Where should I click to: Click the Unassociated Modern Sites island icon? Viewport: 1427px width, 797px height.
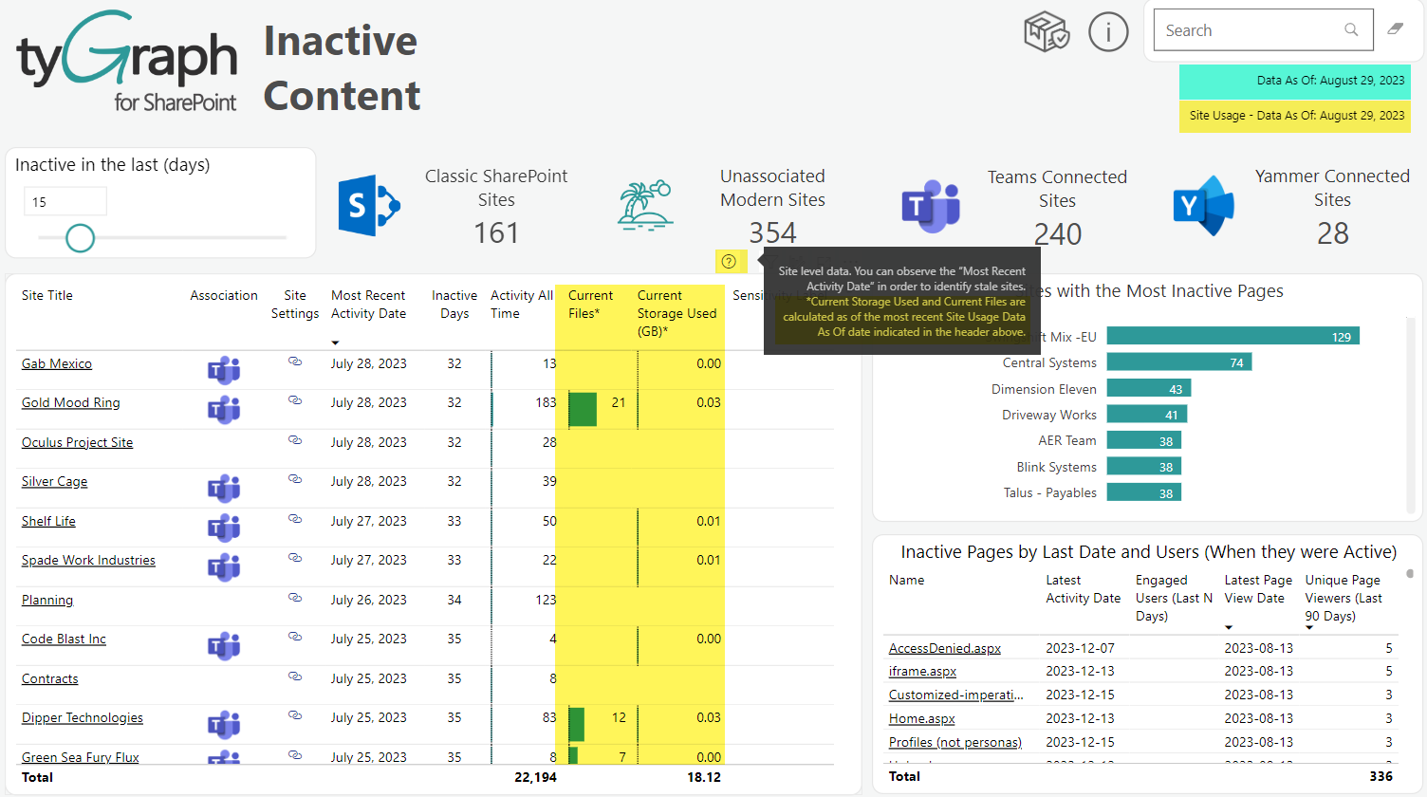pyautogui.click(x=645, y=205)
